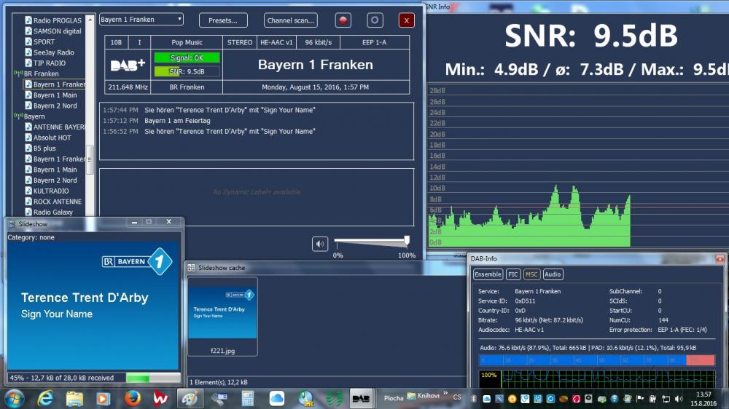The image size is (729, 409).
Task: Click the 211.648 MHz frequency cell
Action: 128,87
